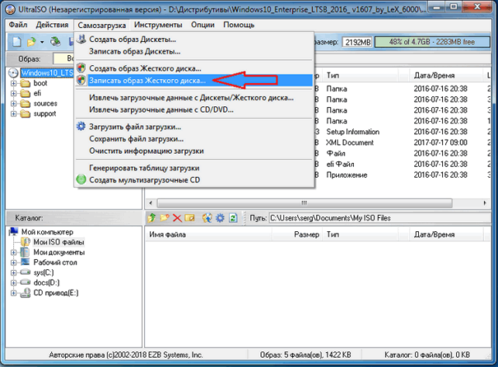Choose Сохранить файл загрузки entry

click(x=194, y=139)
